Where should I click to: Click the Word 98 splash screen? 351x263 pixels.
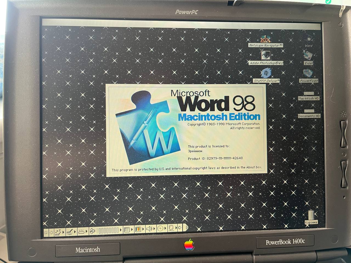click(x=186, y=130)
